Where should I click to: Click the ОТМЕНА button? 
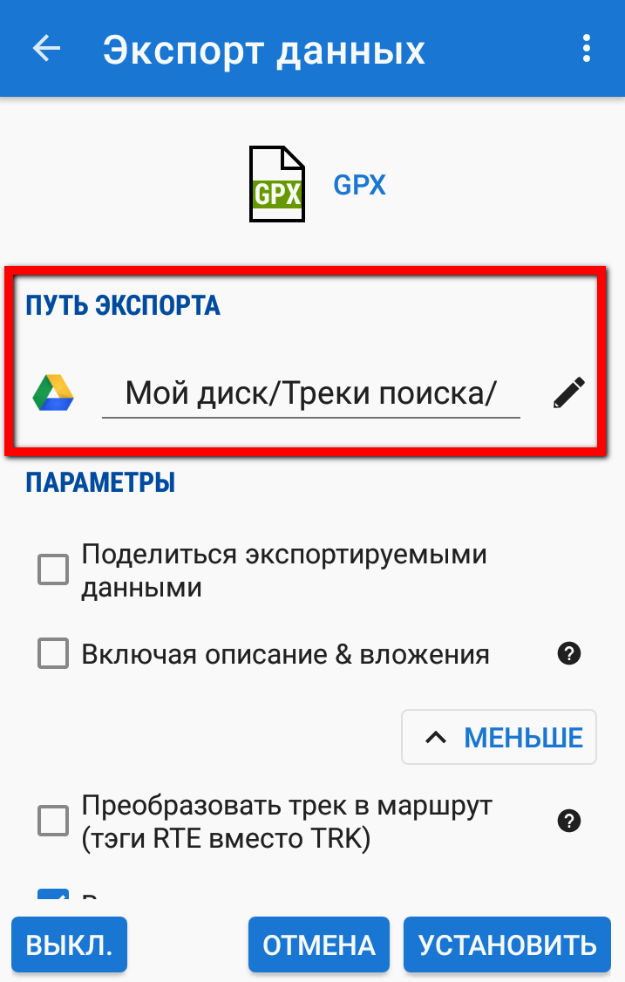319,945
